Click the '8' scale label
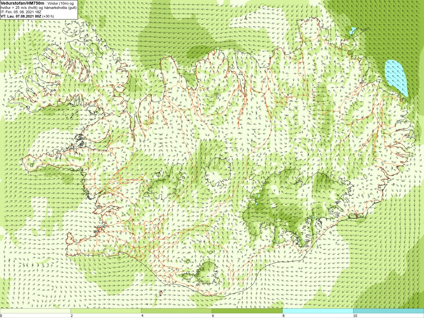 click(284, 316)
